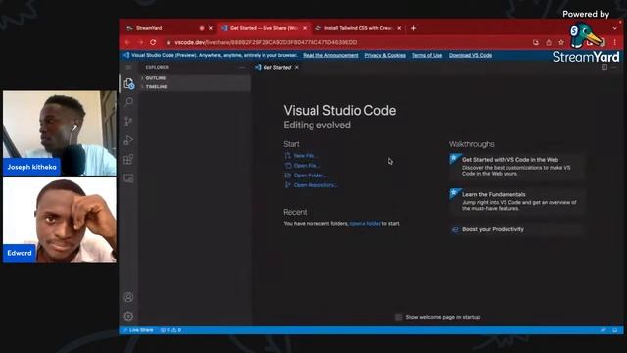Screen dimensions: 627x353
Task: Click the feedback icon in the status bar
Action: (x=603, y=330)
